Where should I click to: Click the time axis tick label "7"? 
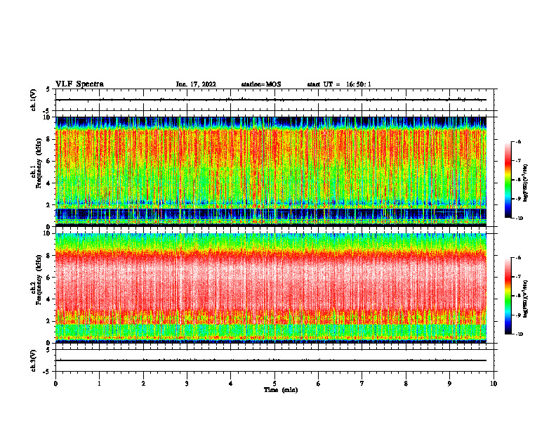point(362,384)
